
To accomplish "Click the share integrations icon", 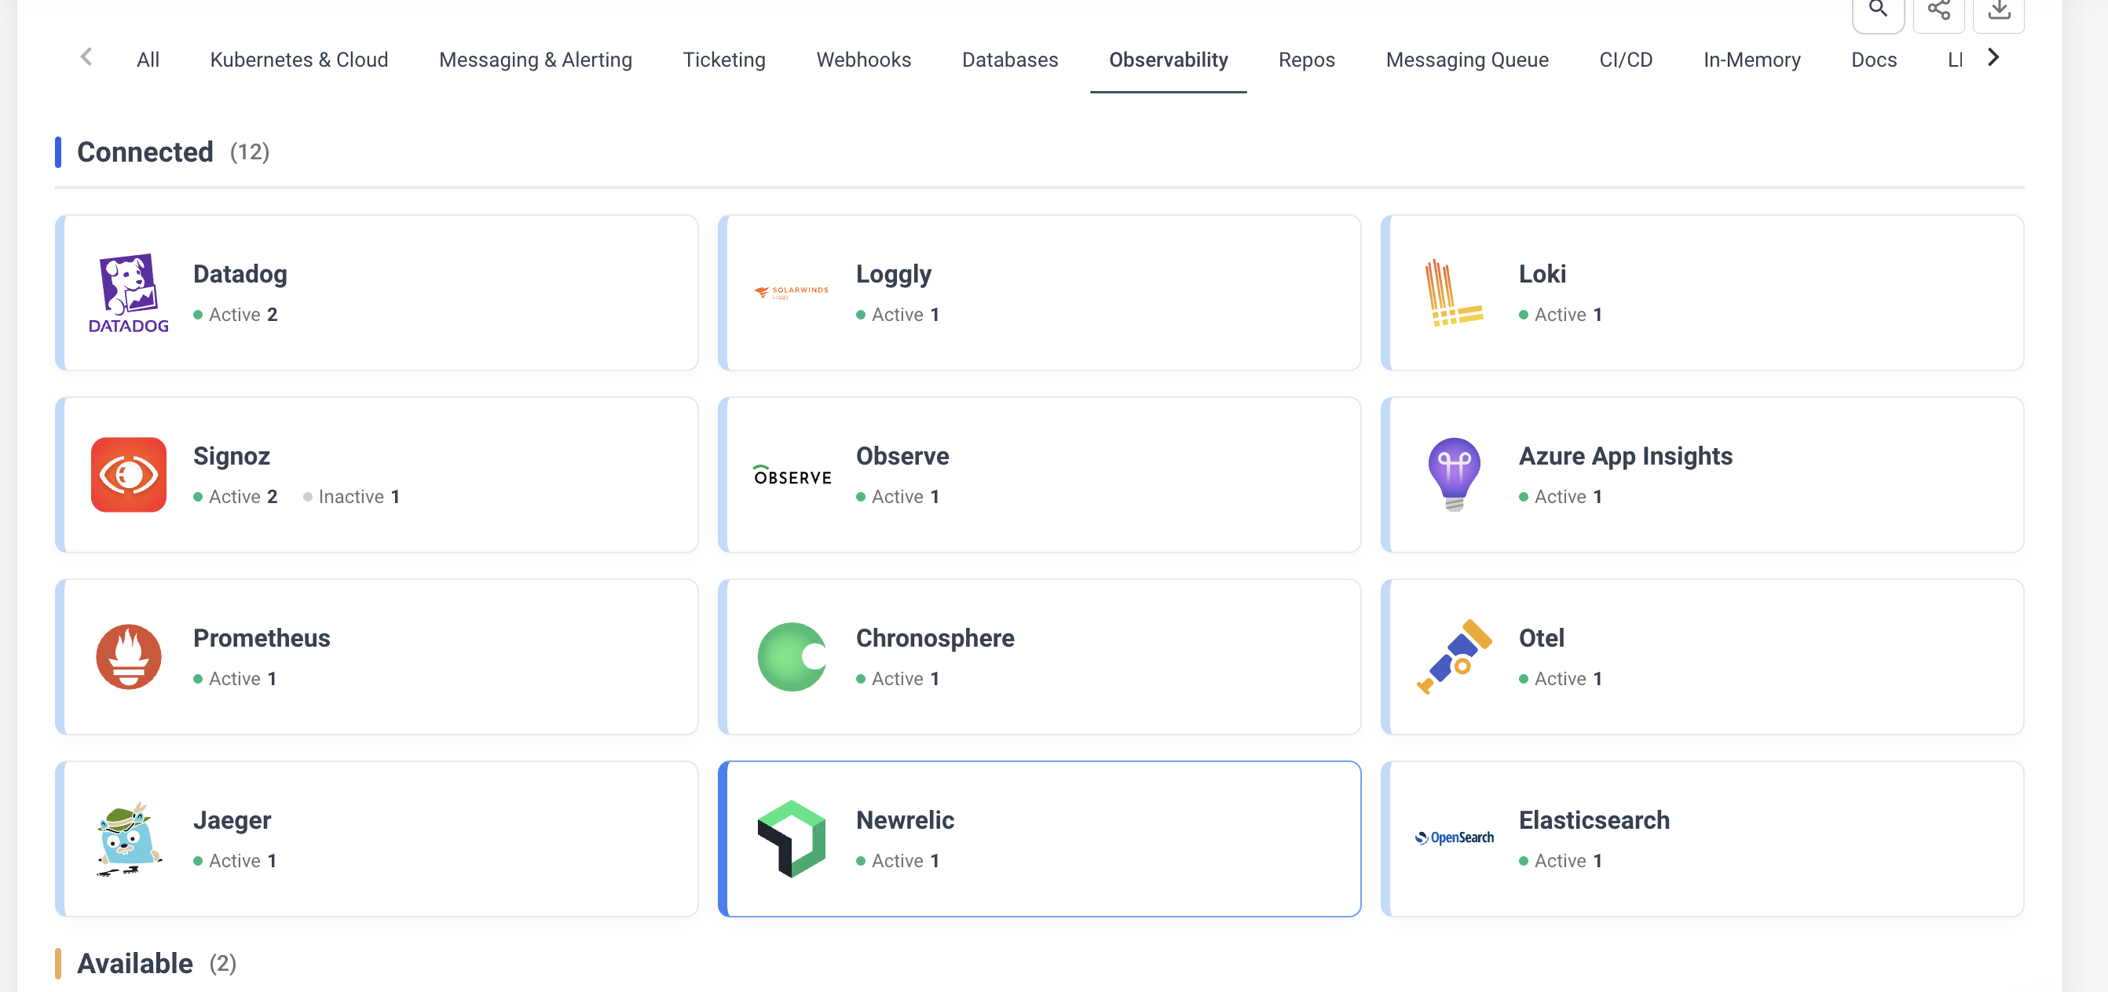I will 1938,10.
